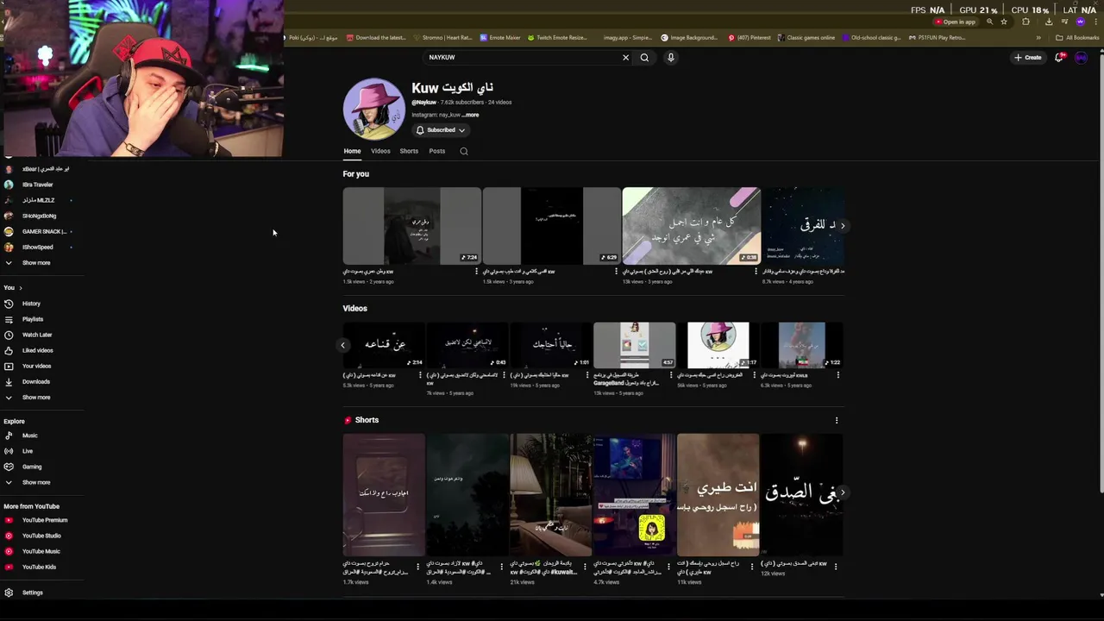
Task: Open the Emote Maker bookmark
Action: [500, 38]
